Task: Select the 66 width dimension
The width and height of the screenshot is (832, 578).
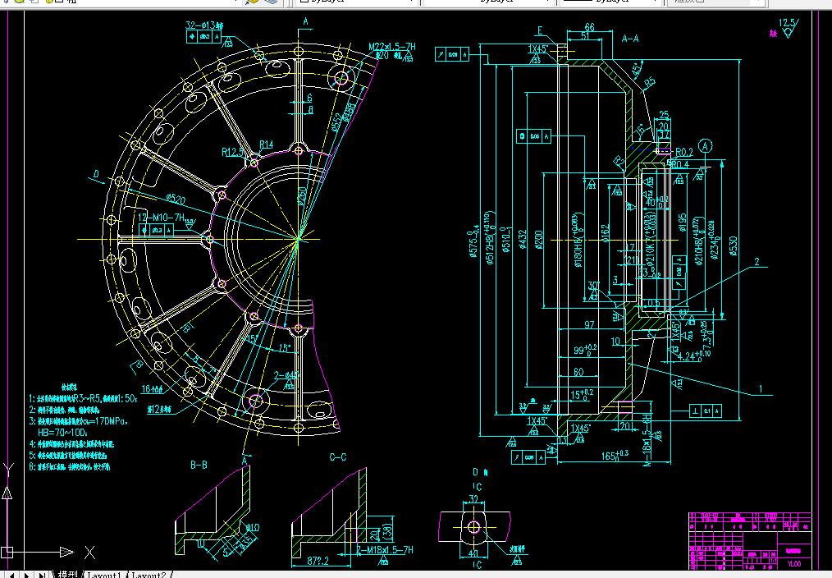Action: [x=589, y=27]
